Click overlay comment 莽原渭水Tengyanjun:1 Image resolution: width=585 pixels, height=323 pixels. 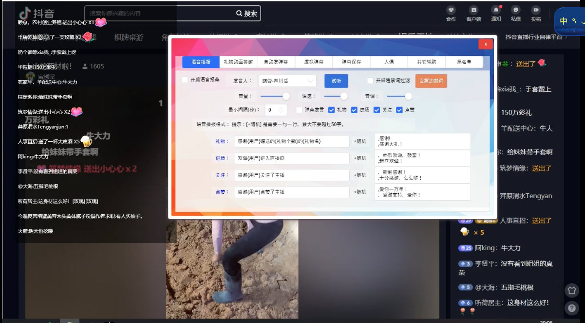43,127
